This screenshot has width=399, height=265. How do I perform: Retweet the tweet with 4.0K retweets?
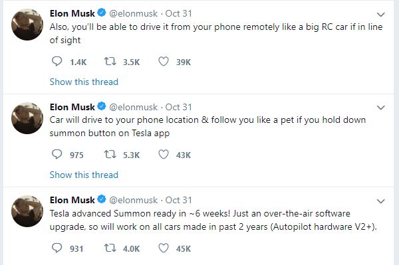[110, 248]
